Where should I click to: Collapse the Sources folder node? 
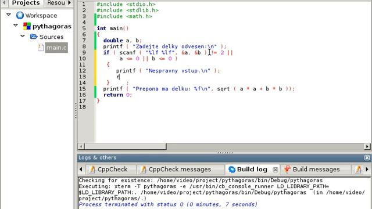pos(23,36)
